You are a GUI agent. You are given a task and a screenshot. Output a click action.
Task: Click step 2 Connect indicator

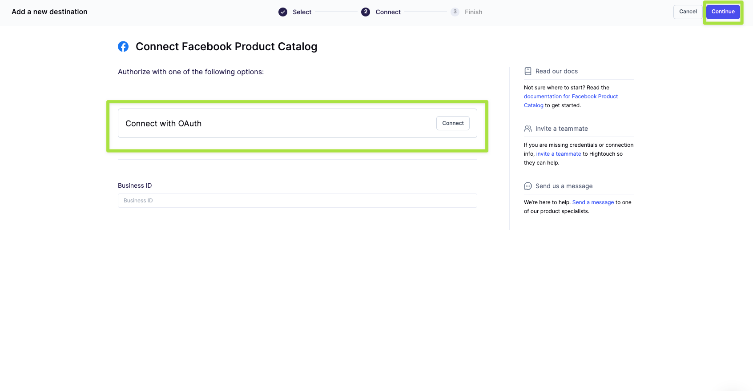click(x=366, y=12)
